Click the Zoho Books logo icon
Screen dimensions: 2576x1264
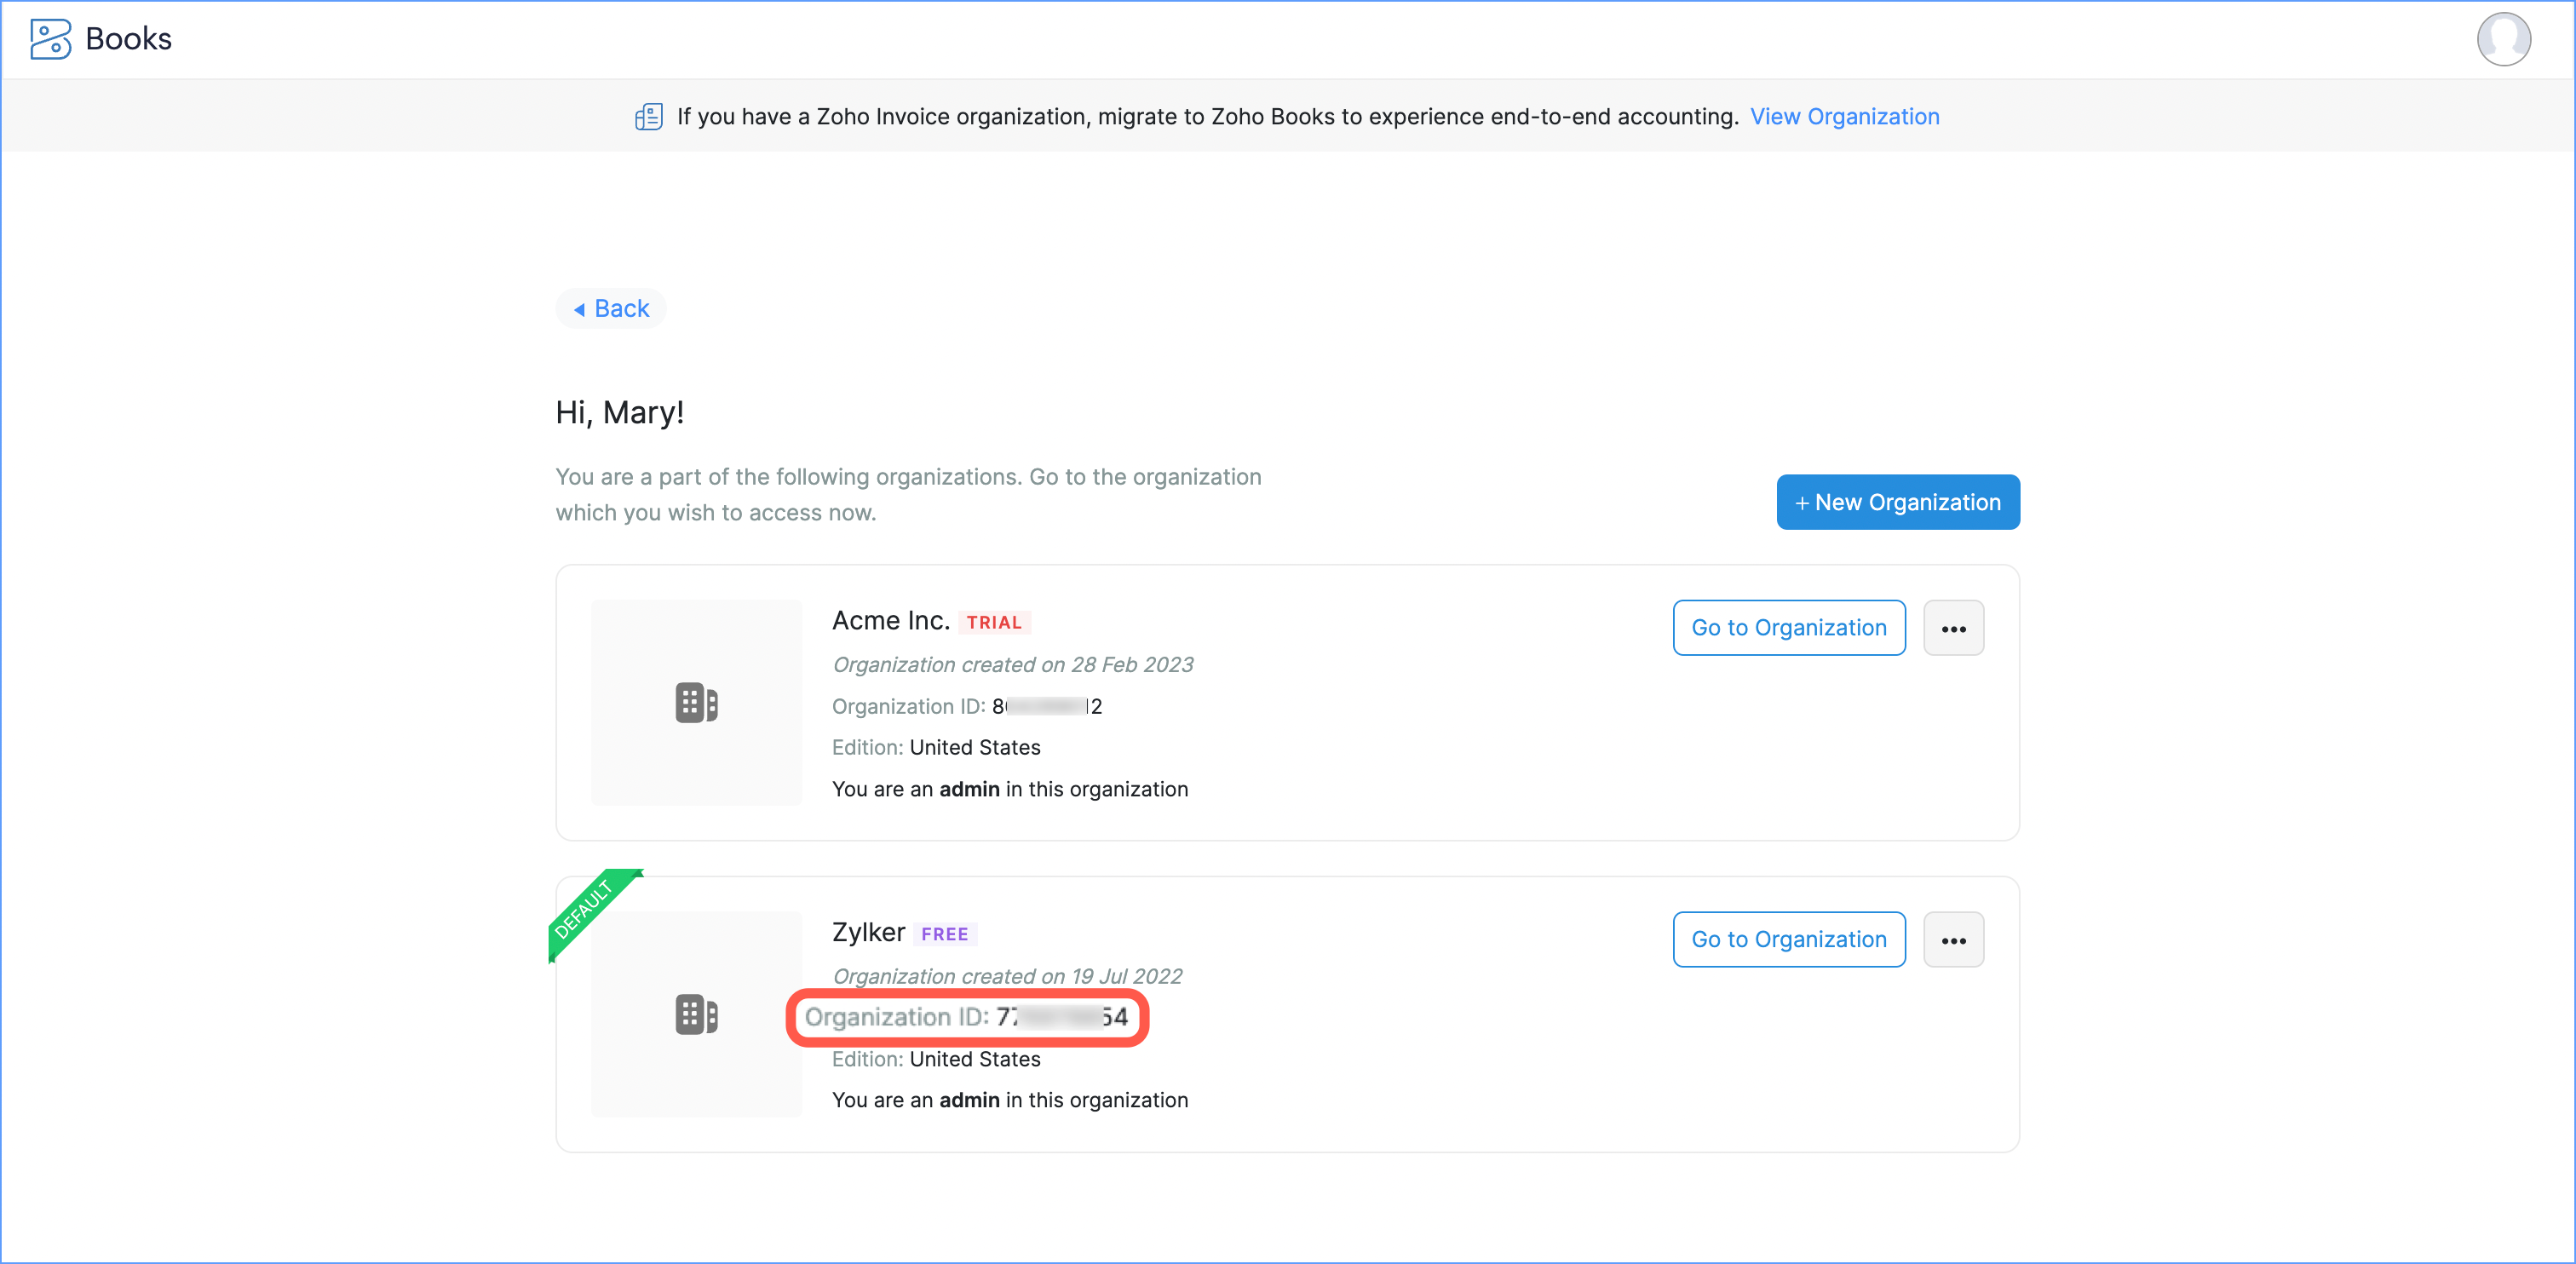tap(50, 39)
